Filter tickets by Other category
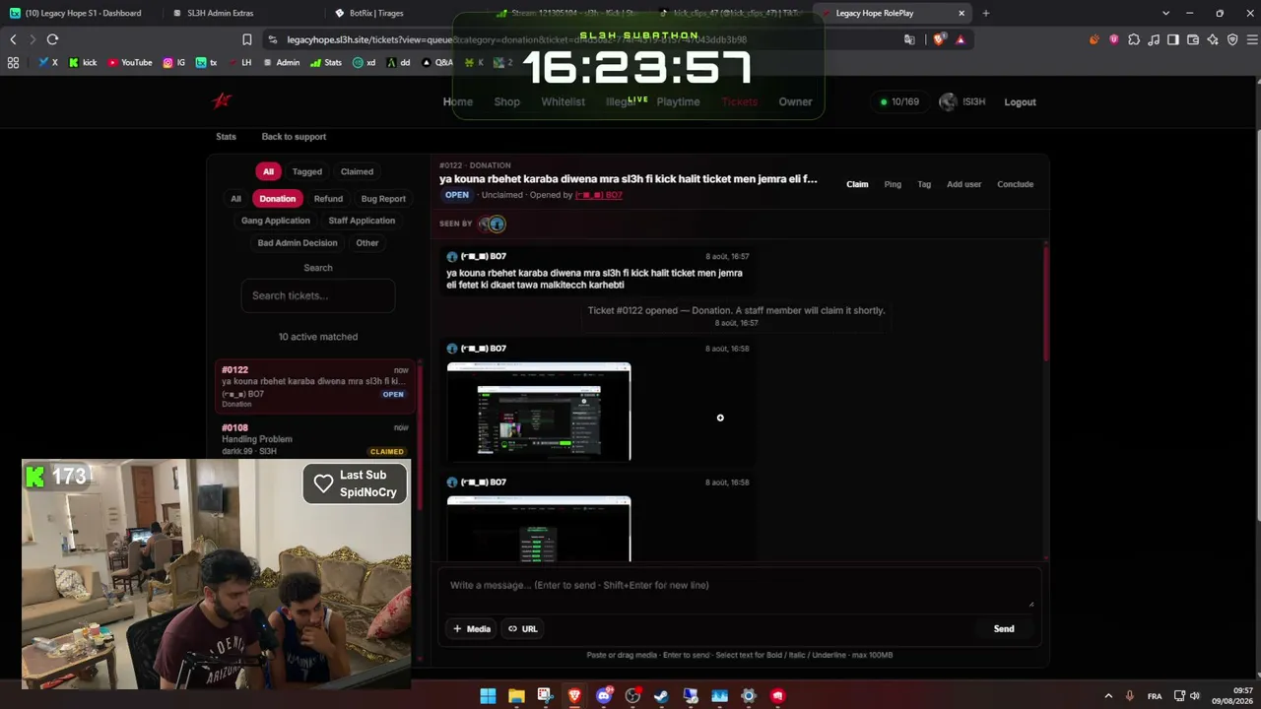This screenshot has width=1261, height=709. click(367, 242)
